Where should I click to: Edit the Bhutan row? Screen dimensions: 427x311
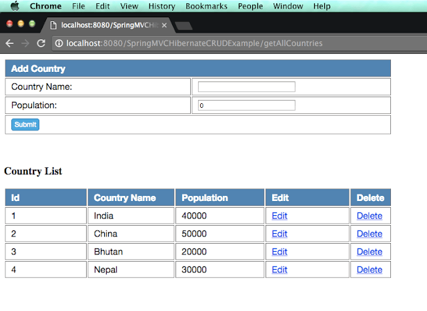280,252
